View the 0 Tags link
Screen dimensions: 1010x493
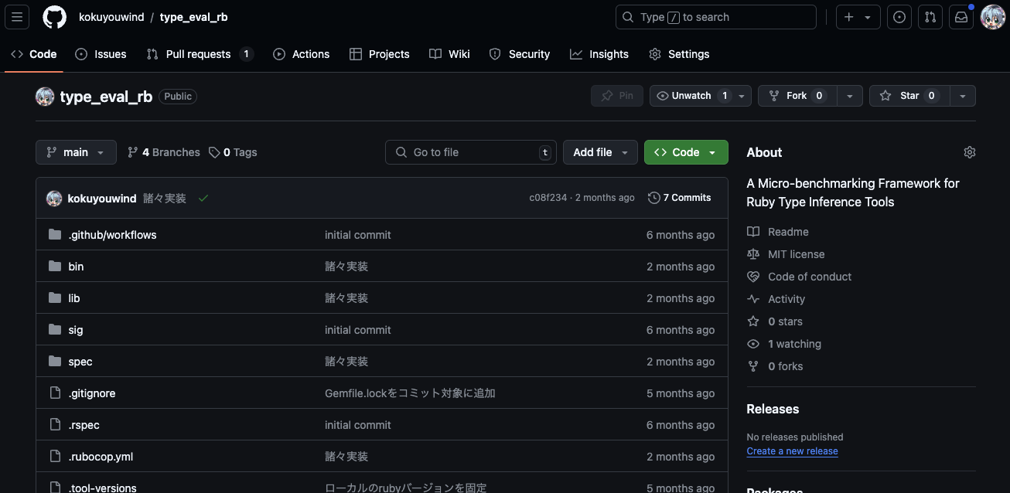pos(233,152)
